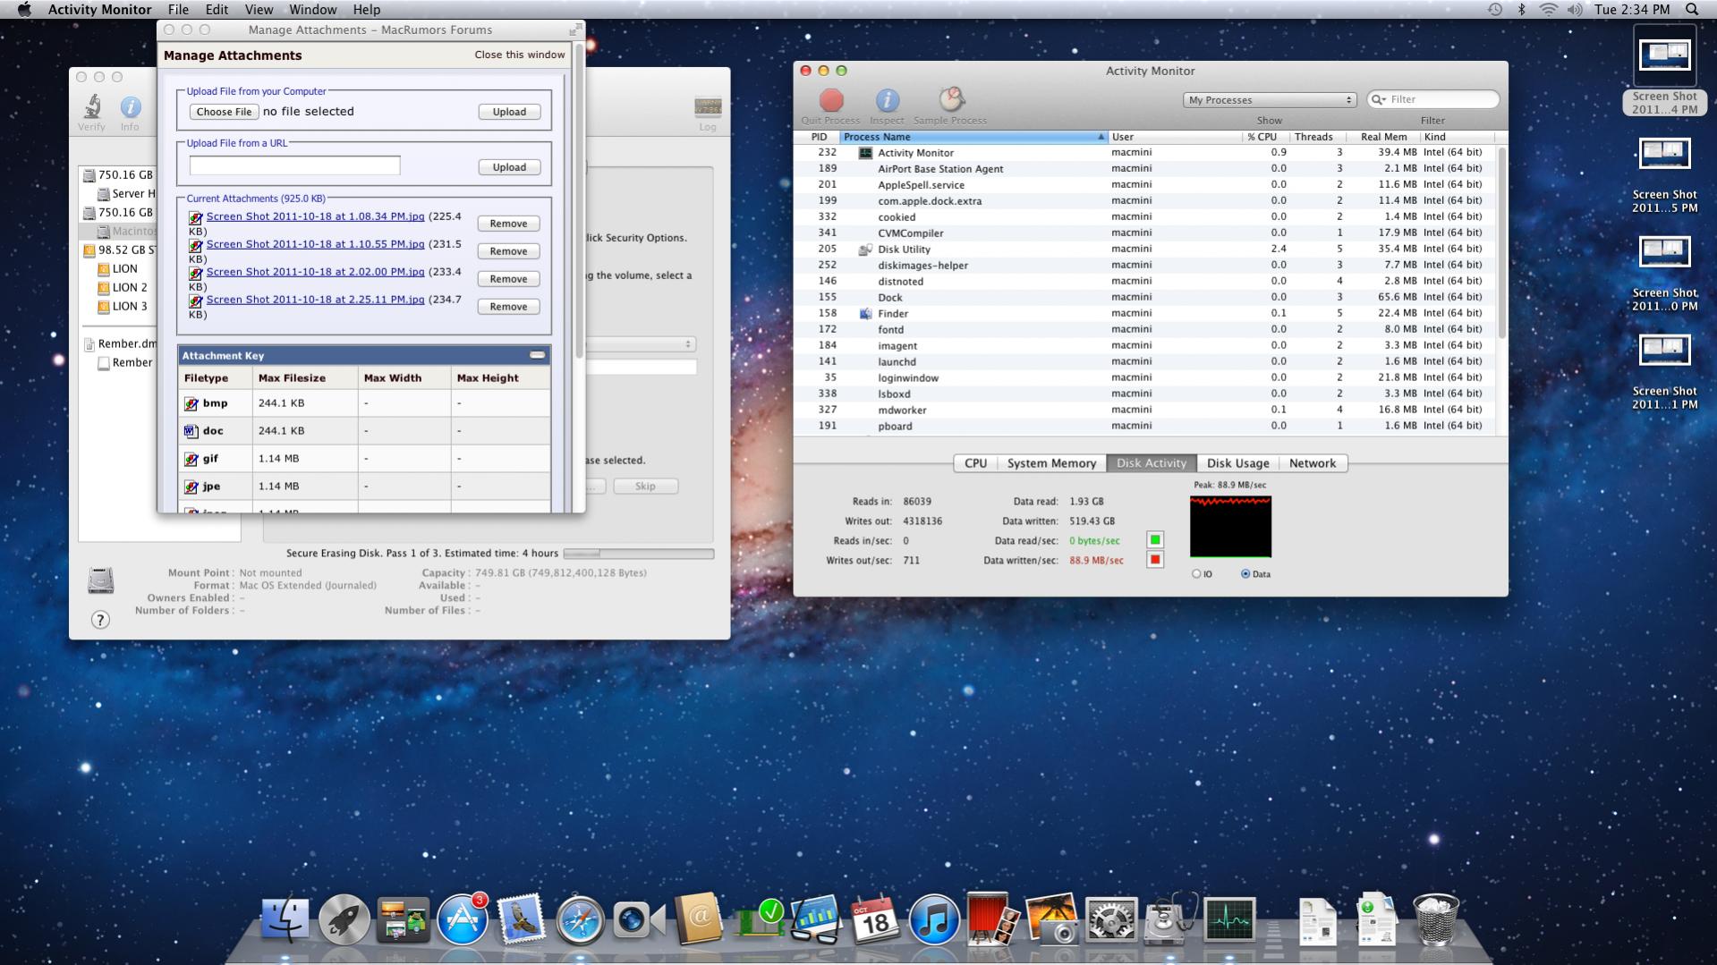Click the green data read color swatch
Screen dimensions: 1717x965
coord(1155,540)
